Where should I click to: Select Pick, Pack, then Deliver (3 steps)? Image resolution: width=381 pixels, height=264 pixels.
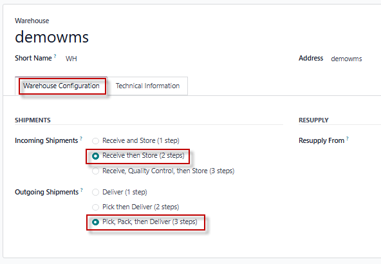95,222
